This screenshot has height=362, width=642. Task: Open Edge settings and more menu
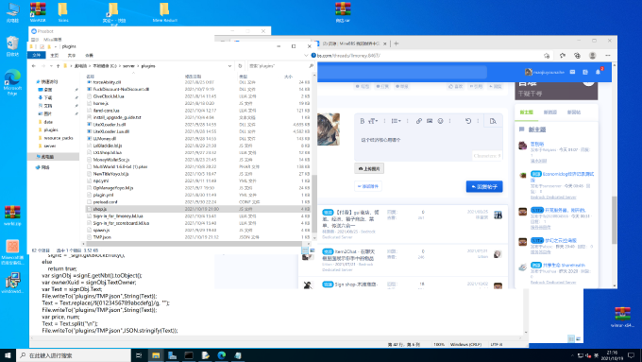point(608,56)
